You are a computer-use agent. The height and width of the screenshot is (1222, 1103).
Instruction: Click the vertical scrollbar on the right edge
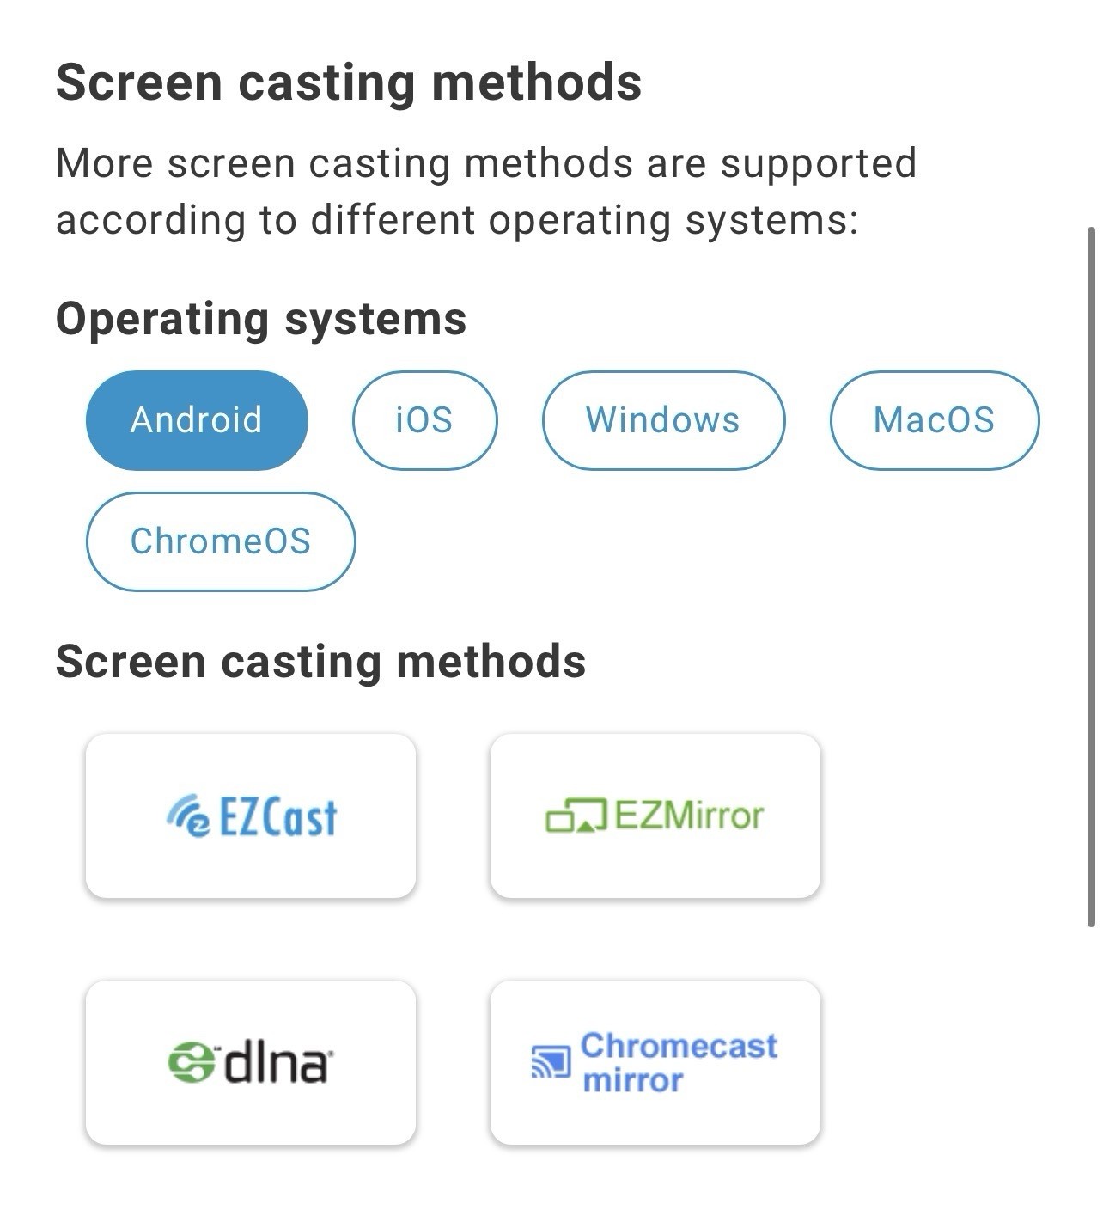(1091, 577)
